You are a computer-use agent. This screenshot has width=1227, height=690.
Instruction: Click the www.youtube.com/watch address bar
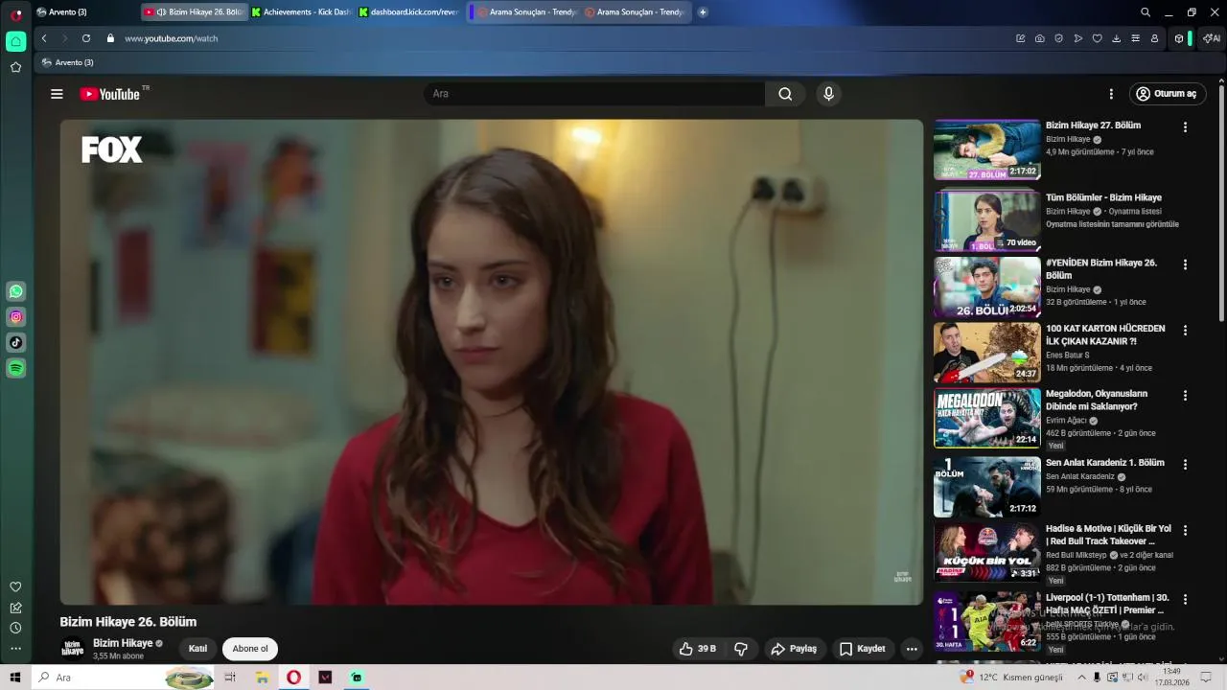click(172, 38)
